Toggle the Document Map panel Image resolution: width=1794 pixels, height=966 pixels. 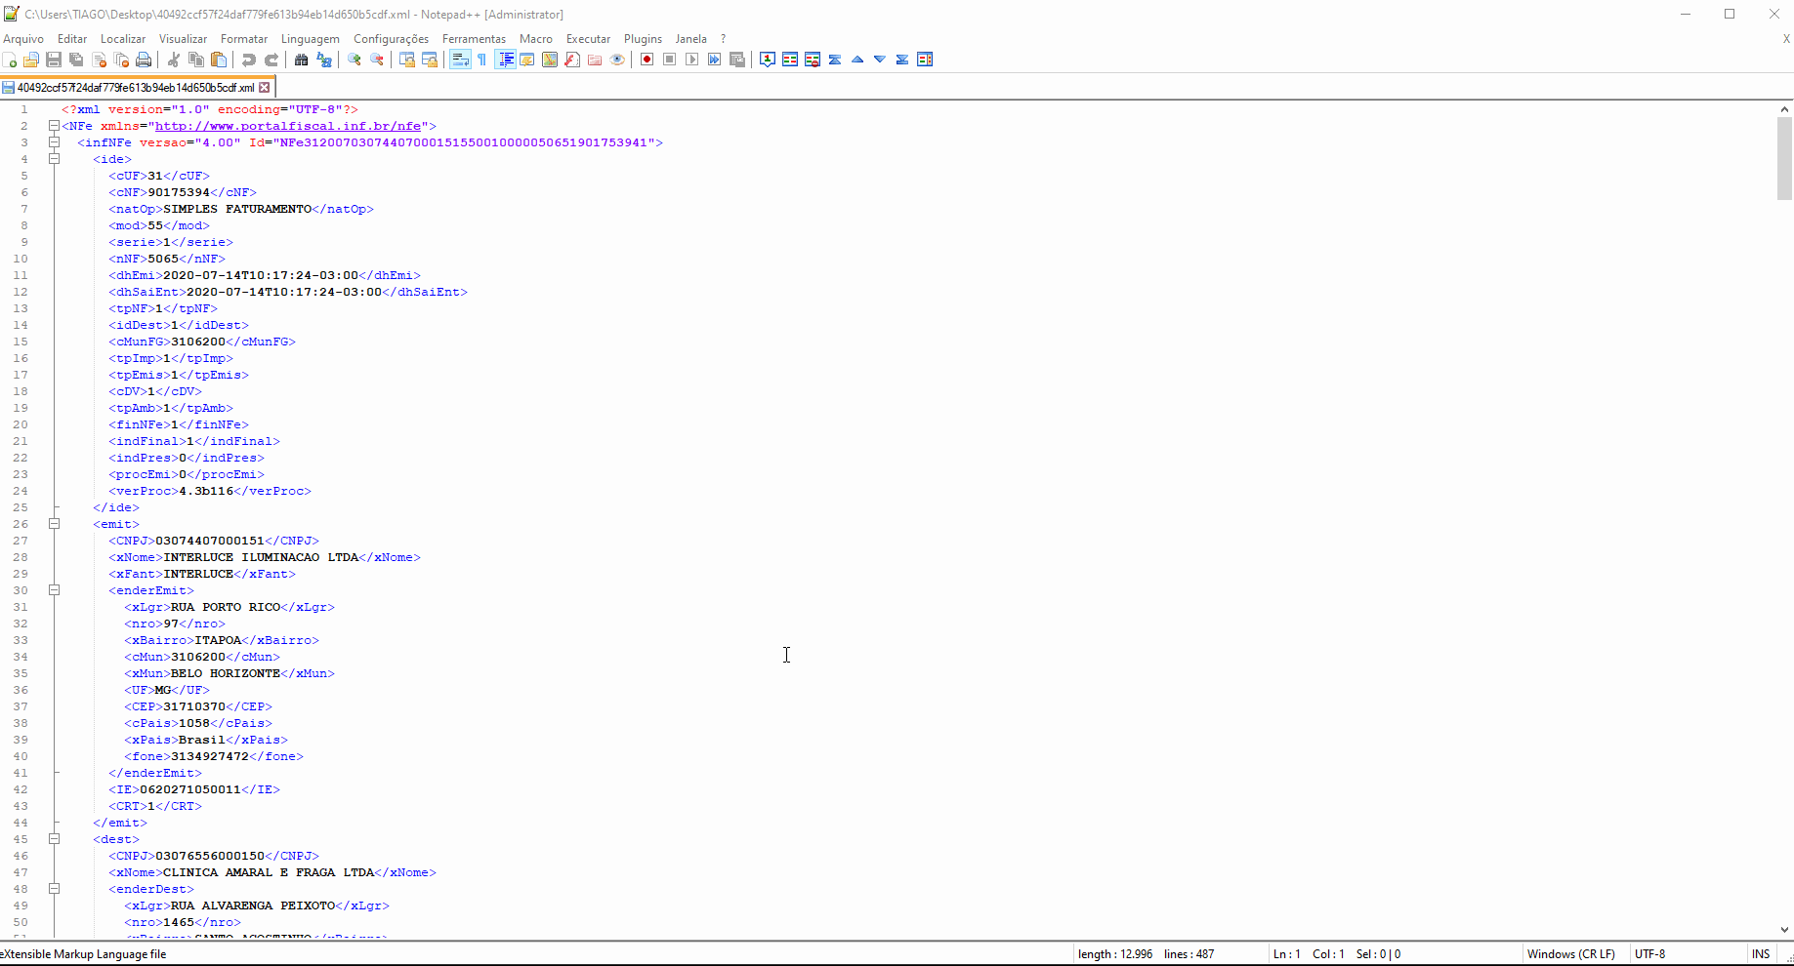(548, 60)
